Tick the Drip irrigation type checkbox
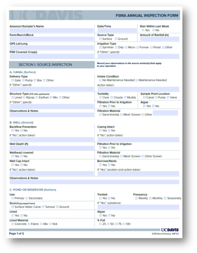This screenshot has height=253, width=197. [117, 47]
